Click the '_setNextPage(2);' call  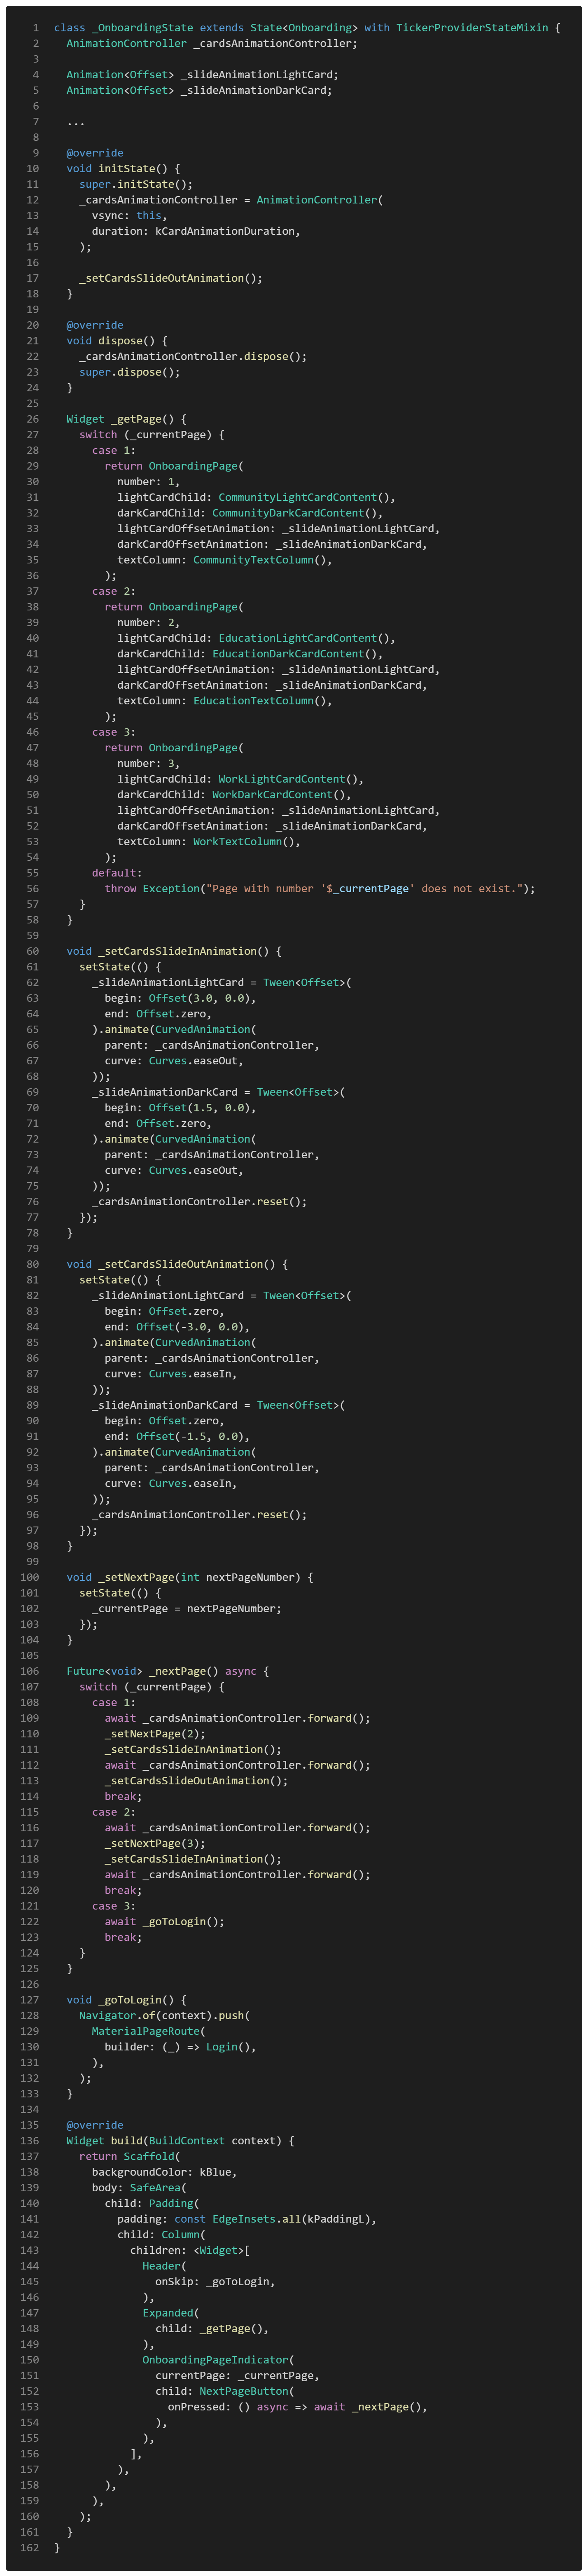155,1734
